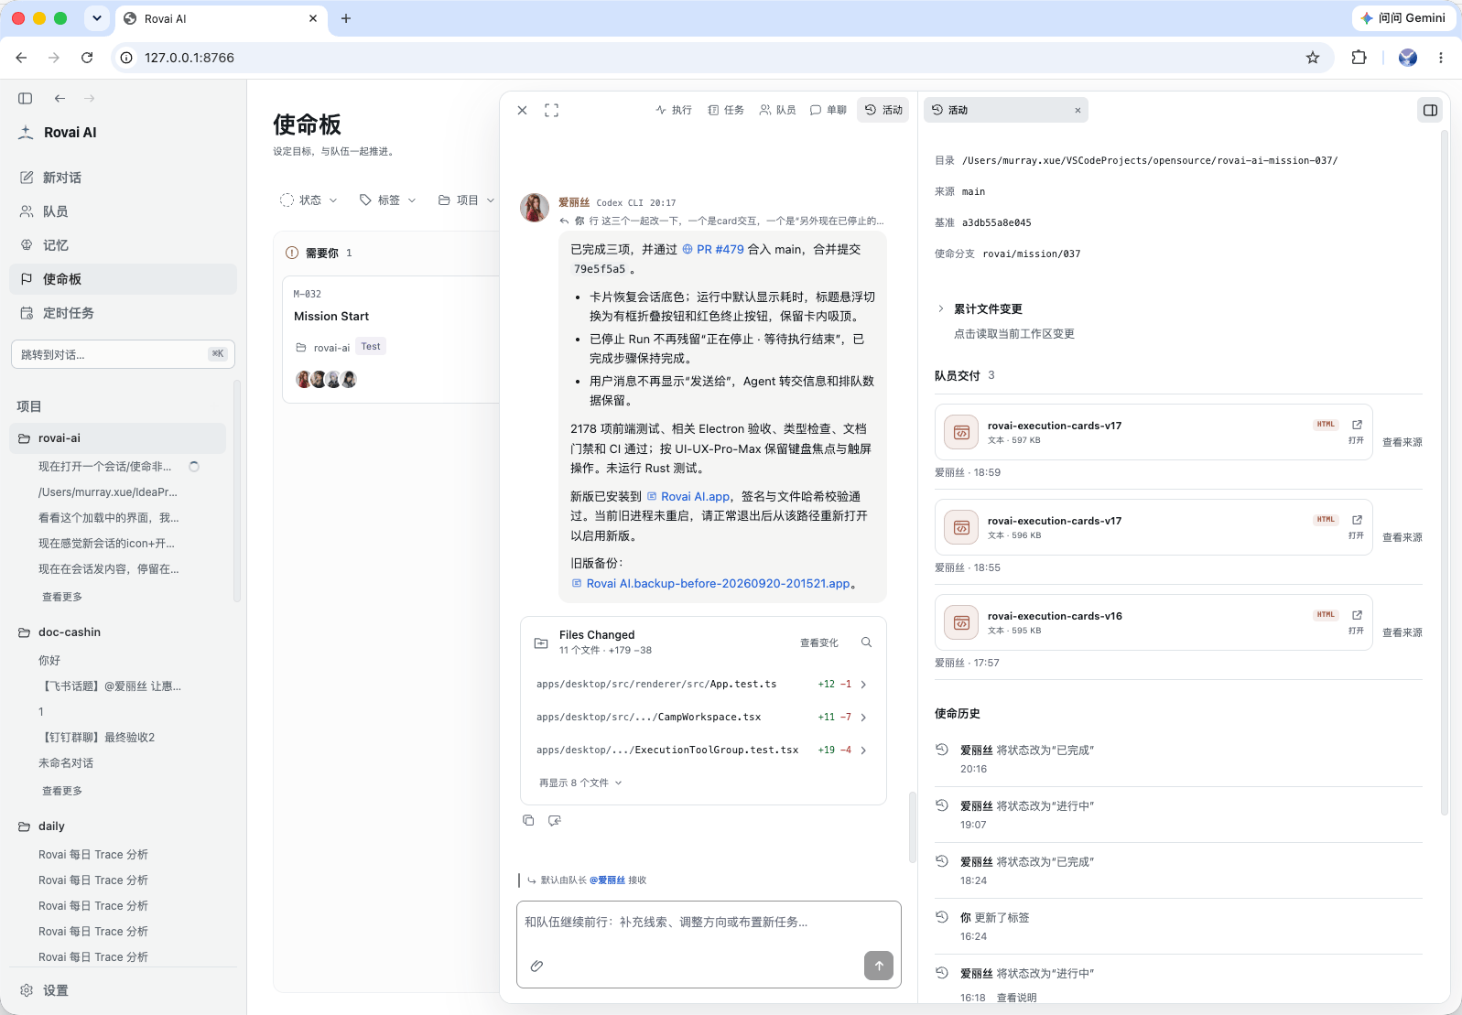Click the attachment paperclip icon
Image resolution: width=1462 pixels, height=1015 pixels.
click(536, 966)
